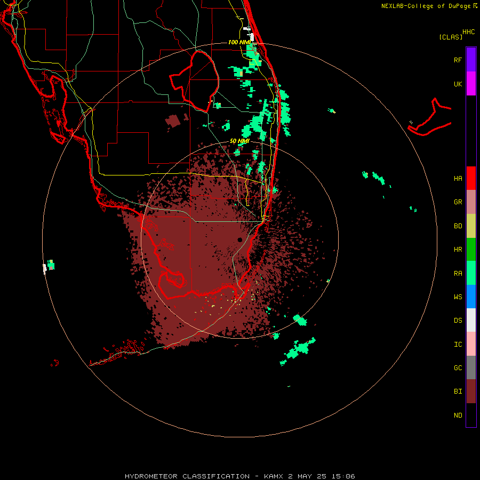Click the 100 NMI range ring label
The image size is (480, 480).
(239, 42)
